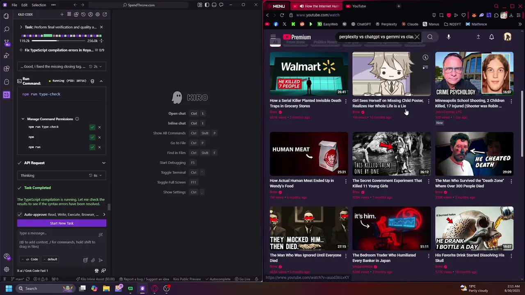Open Claude bookmark in Opera

point(410,24)
